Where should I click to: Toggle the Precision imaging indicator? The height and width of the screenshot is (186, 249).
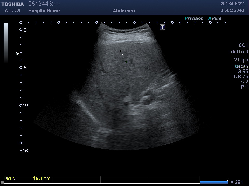194,18
